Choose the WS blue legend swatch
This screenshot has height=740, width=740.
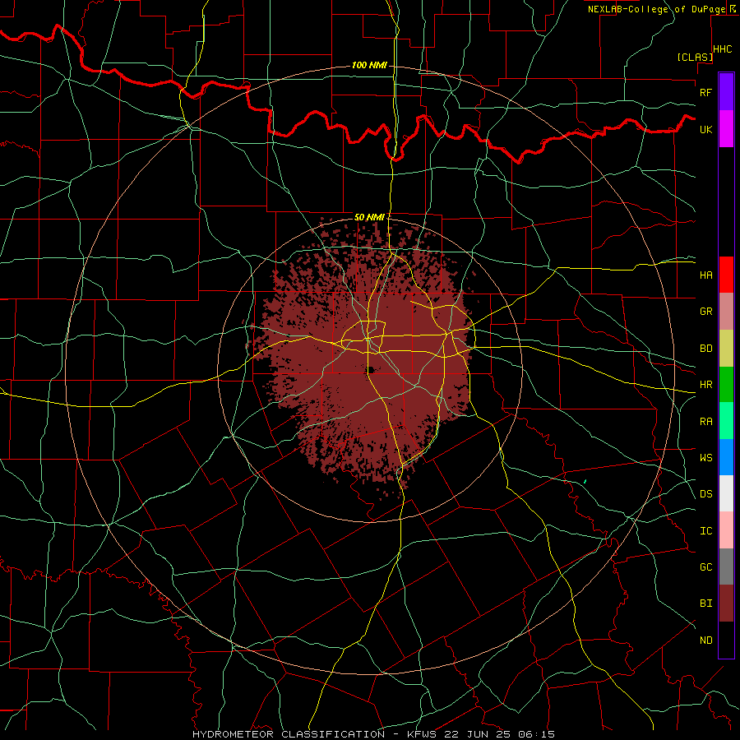pyautogui.click(x=726, y=457)
